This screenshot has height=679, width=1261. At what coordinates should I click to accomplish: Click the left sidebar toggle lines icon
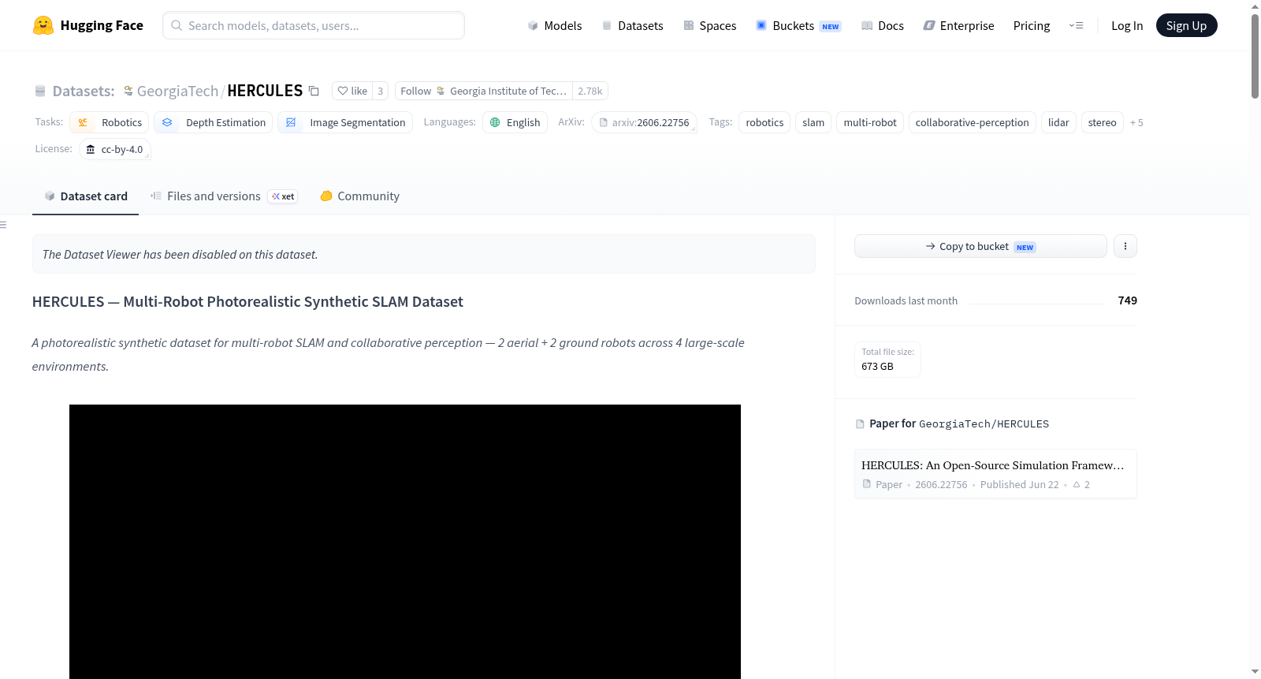[x=3, y=225]
